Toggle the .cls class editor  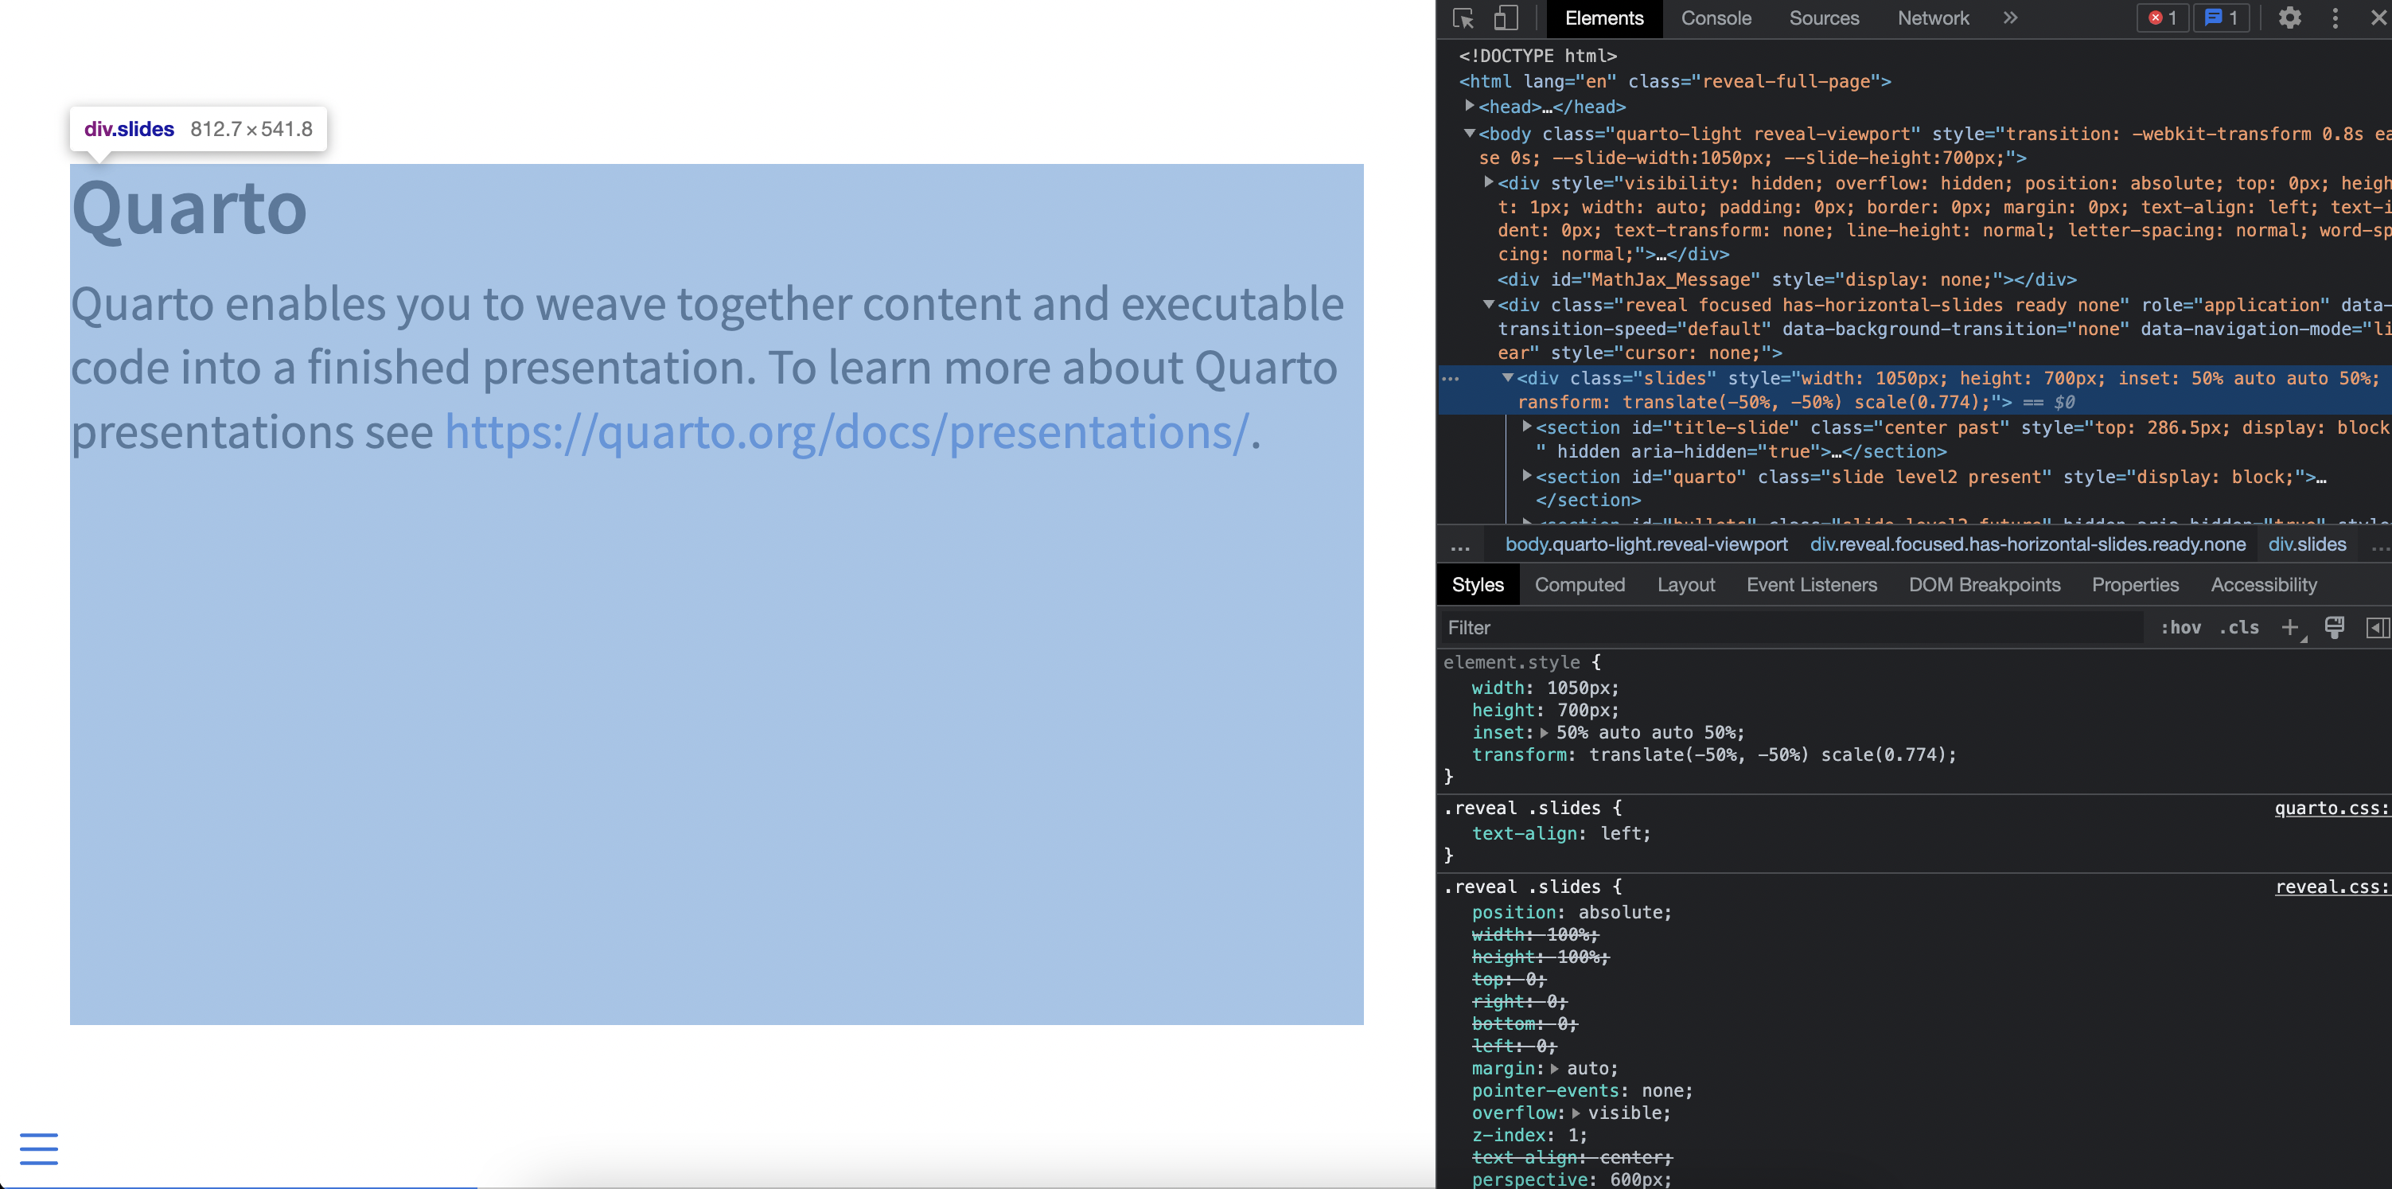(x=2238, y=628)
